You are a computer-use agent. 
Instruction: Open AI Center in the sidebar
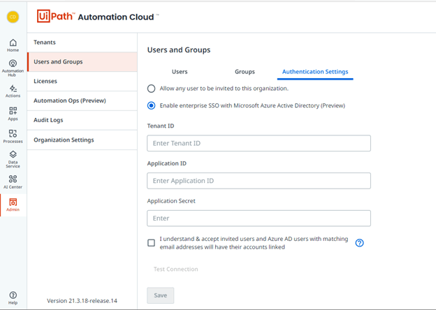(13, 182)
